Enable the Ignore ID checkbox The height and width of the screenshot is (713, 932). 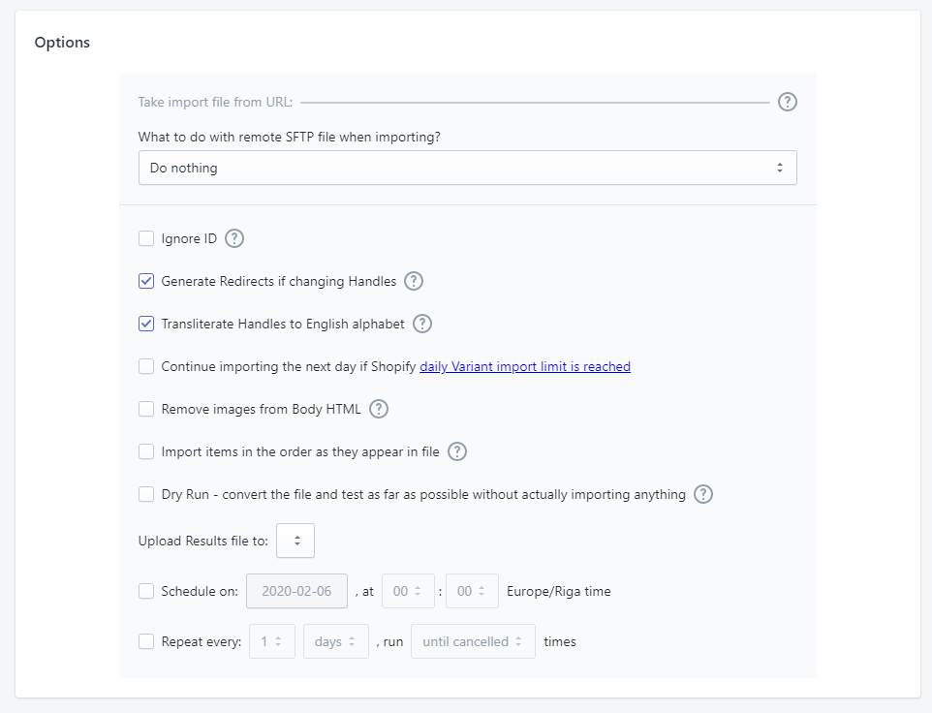tap(146, 238)
